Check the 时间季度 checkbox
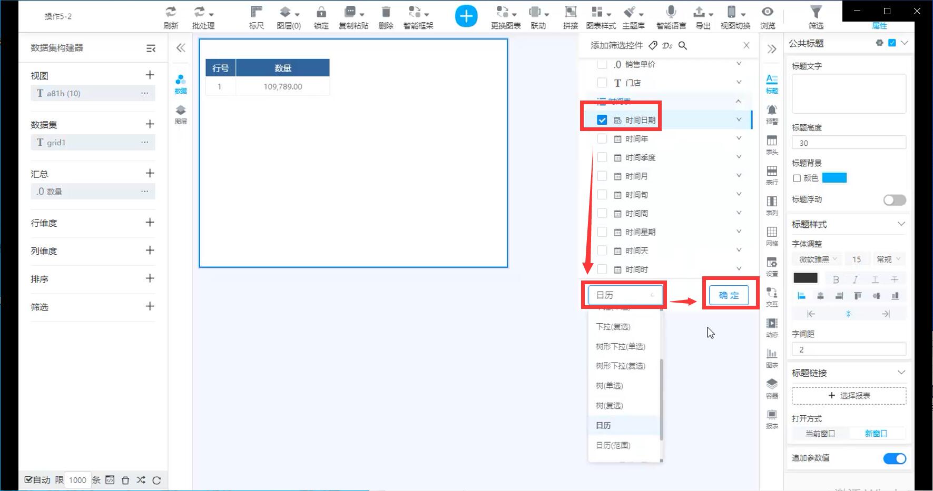Viewport: 933px width, 491px height. click(602, 157)
